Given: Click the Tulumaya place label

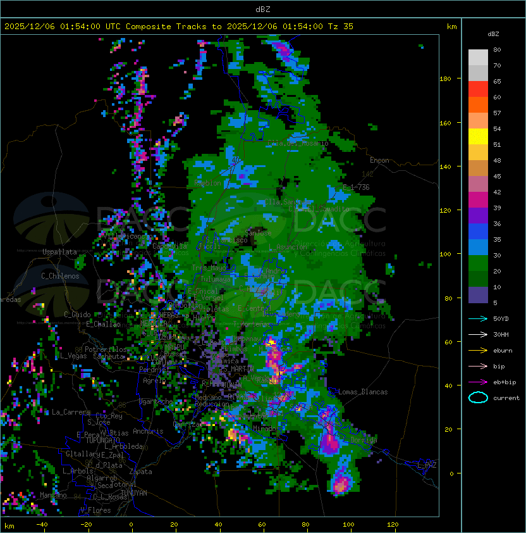Looking at the screenshot, I should [216, 279].
